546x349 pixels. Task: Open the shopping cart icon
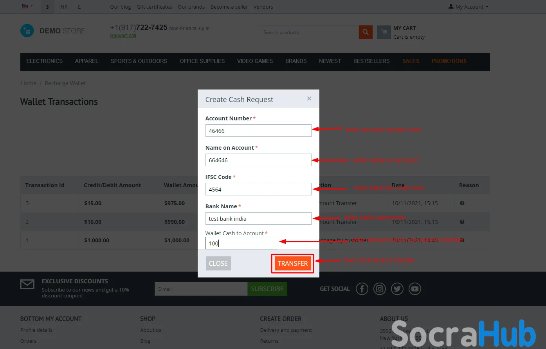(384, 32)
